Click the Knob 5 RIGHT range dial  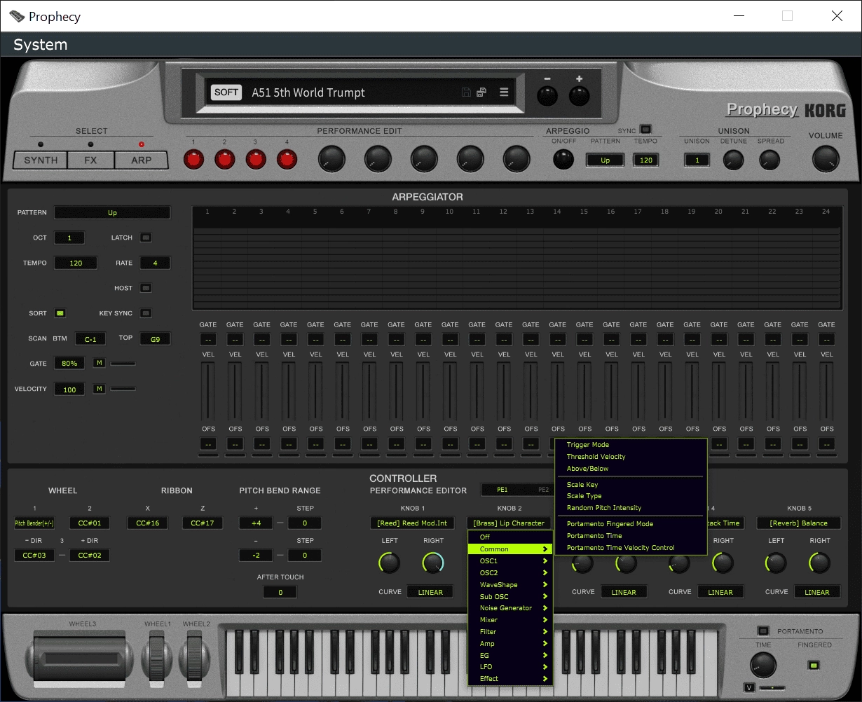tap(819, 562)
